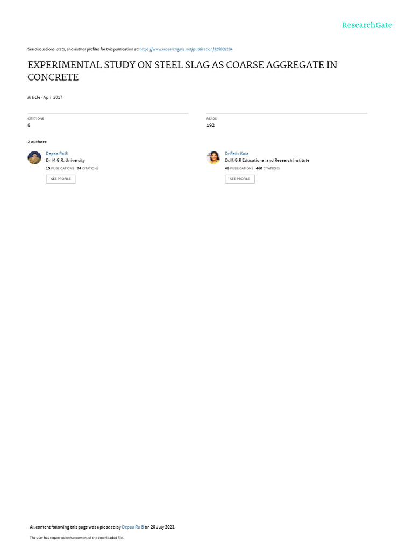Click the 460 citations stat for Felix Kala

coord(268,168)
